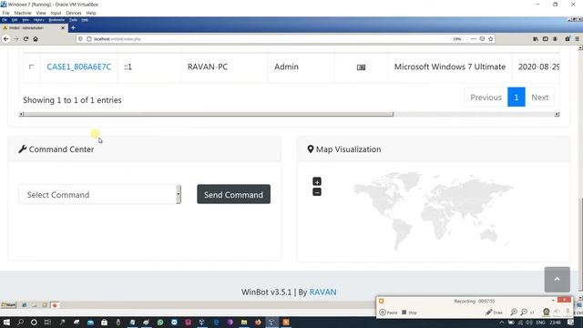Stop the screen recording
583x328 pixels.
coord(409,313)
